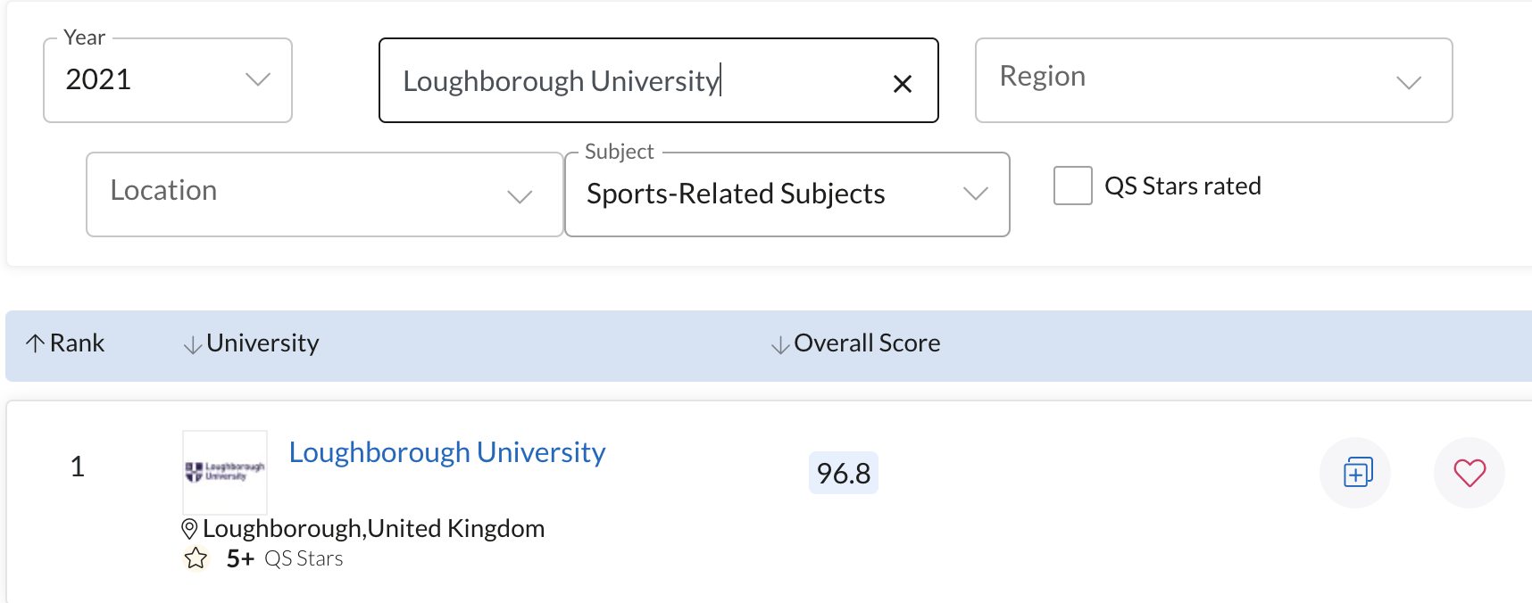The width and height of the screenshot is (1532, 603).
Task: Add Loughborough to favorites with the heart icon
Action: pos(1469,473)
